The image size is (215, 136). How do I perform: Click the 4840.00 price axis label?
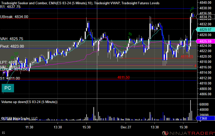pyautogui.click(x=205, y=3)
